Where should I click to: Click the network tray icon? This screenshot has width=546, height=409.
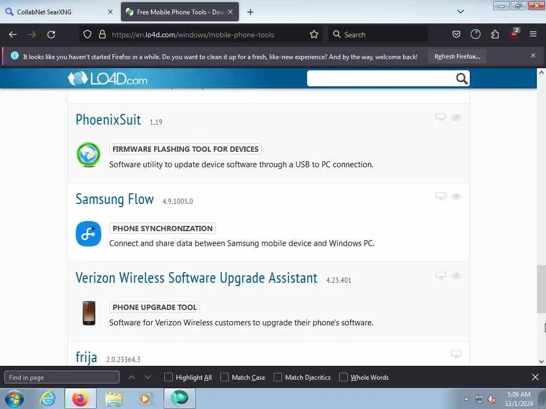coord(479,399)
